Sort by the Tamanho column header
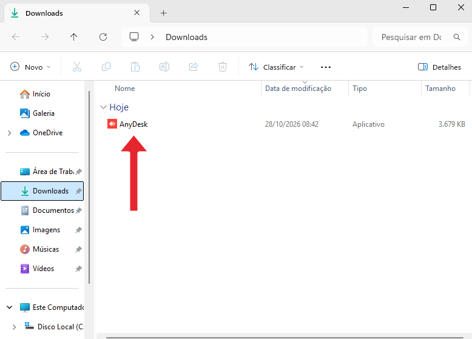472x339 pixels. click(x=440, y=89)
